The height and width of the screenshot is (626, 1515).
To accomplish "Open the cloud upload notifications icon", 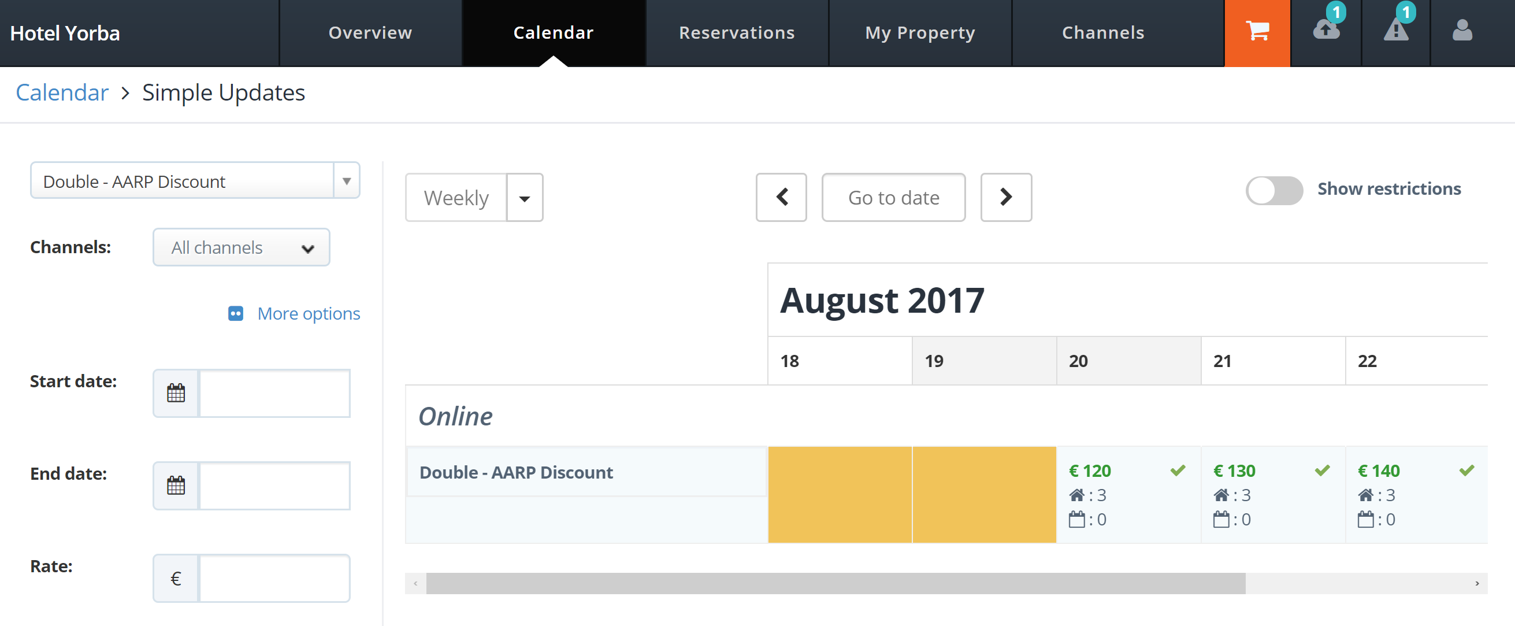I will click(x=1326, y=29).
